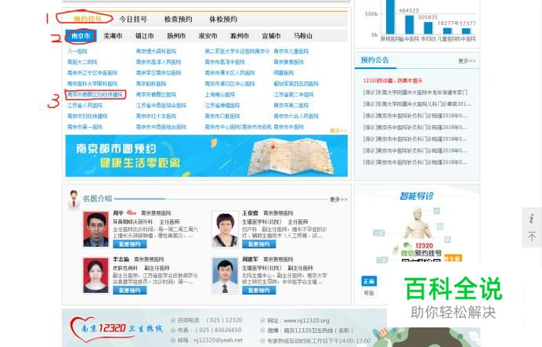Open the 南京市儿童医院 link

click(x=291, y=51)
